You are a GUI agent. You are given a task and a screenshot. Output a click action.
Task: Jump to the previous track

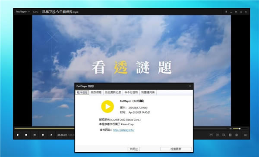coord(35,135)
